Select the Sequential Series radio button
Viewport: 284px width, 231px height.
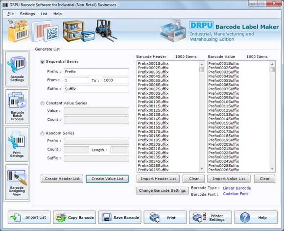click(x=42, y=62)
